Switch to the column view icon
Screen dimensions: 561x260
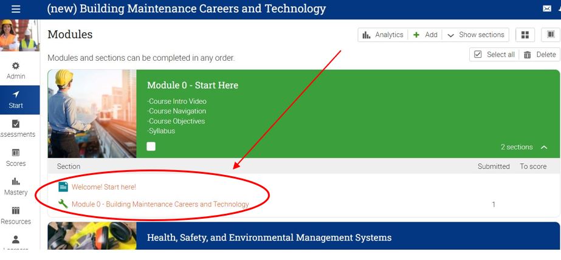(x=550, y=35)
